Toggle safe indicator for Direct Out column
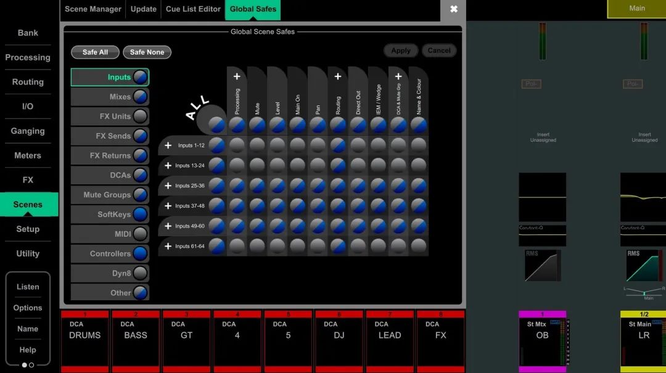 pos(358,125)
